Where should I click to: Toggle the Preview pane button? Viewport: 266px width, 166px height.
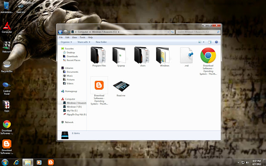tap(210, 42)
